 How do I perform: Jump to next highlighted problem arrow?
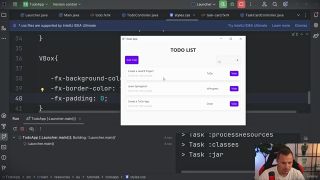307,34
